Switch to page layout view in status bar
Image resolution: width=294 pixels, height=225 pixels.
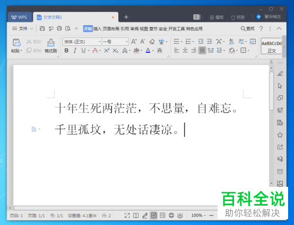tap(153, 216)
